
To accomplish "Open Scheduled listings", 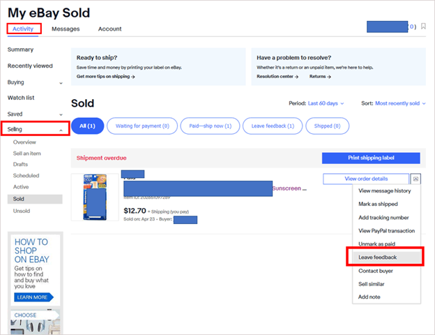I will coord(26,176).
